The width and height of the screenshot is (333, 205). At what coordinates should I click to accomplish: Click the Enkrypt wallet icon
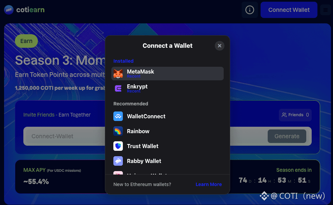pos(118,88)
